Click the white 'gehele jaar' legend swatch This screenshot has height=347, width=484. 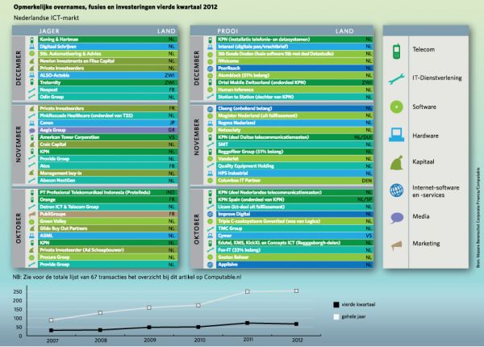click(x=336, y=317)
